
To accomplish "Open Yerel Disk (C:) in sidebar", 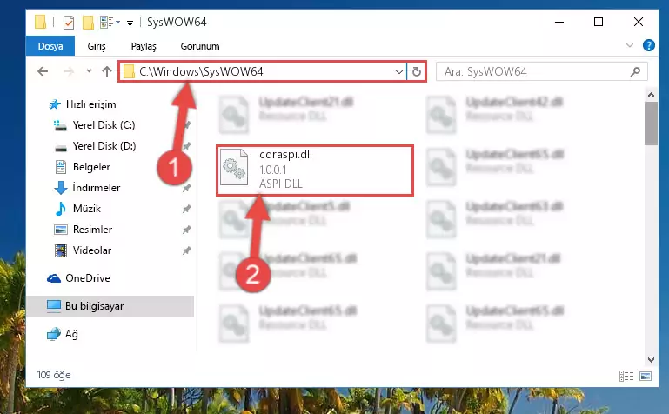I will click(104, 125).
